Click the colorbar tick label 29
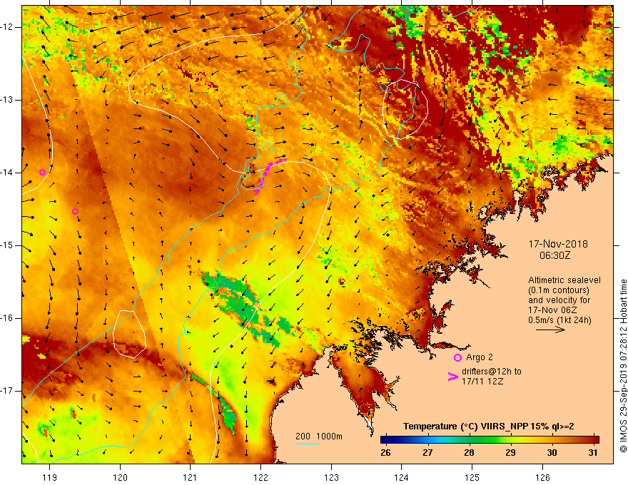This screenshot has height=485, width=628. tap(510, 453)
